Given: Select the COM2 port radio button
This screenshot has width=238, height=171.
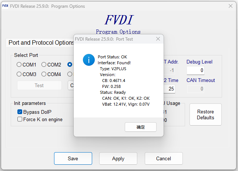Looking at the screenshot, I should pos(44,65).
